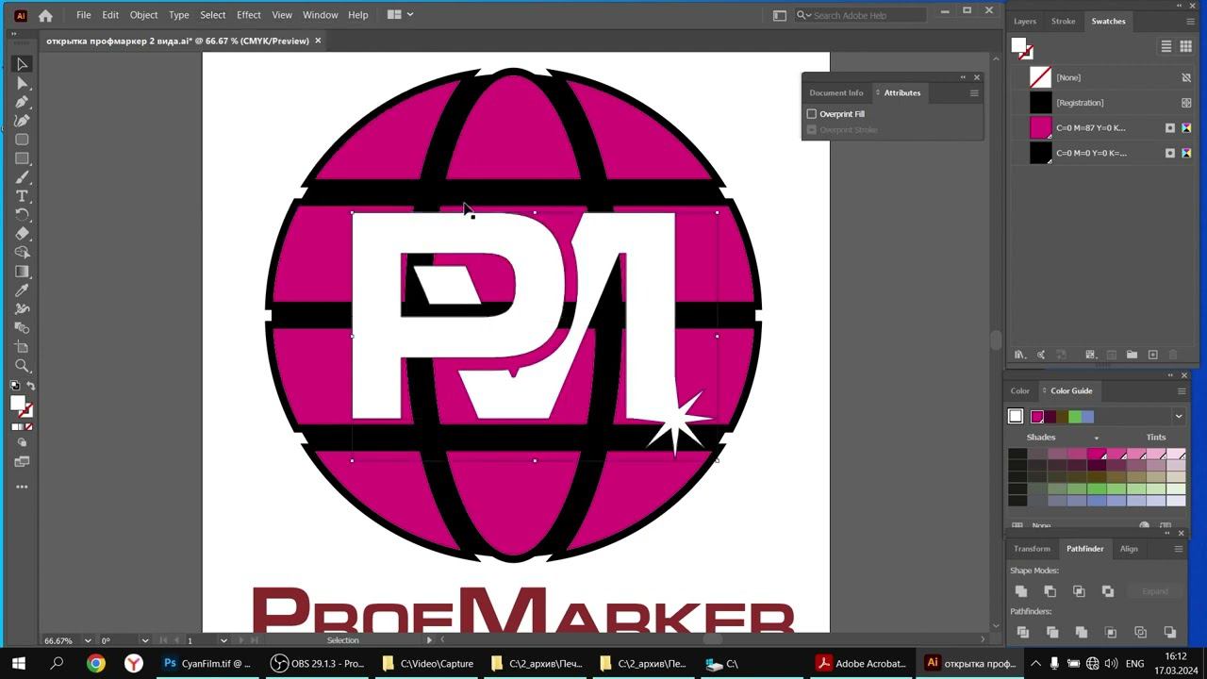Switch to the Align tab

[x=1129, y=549]
